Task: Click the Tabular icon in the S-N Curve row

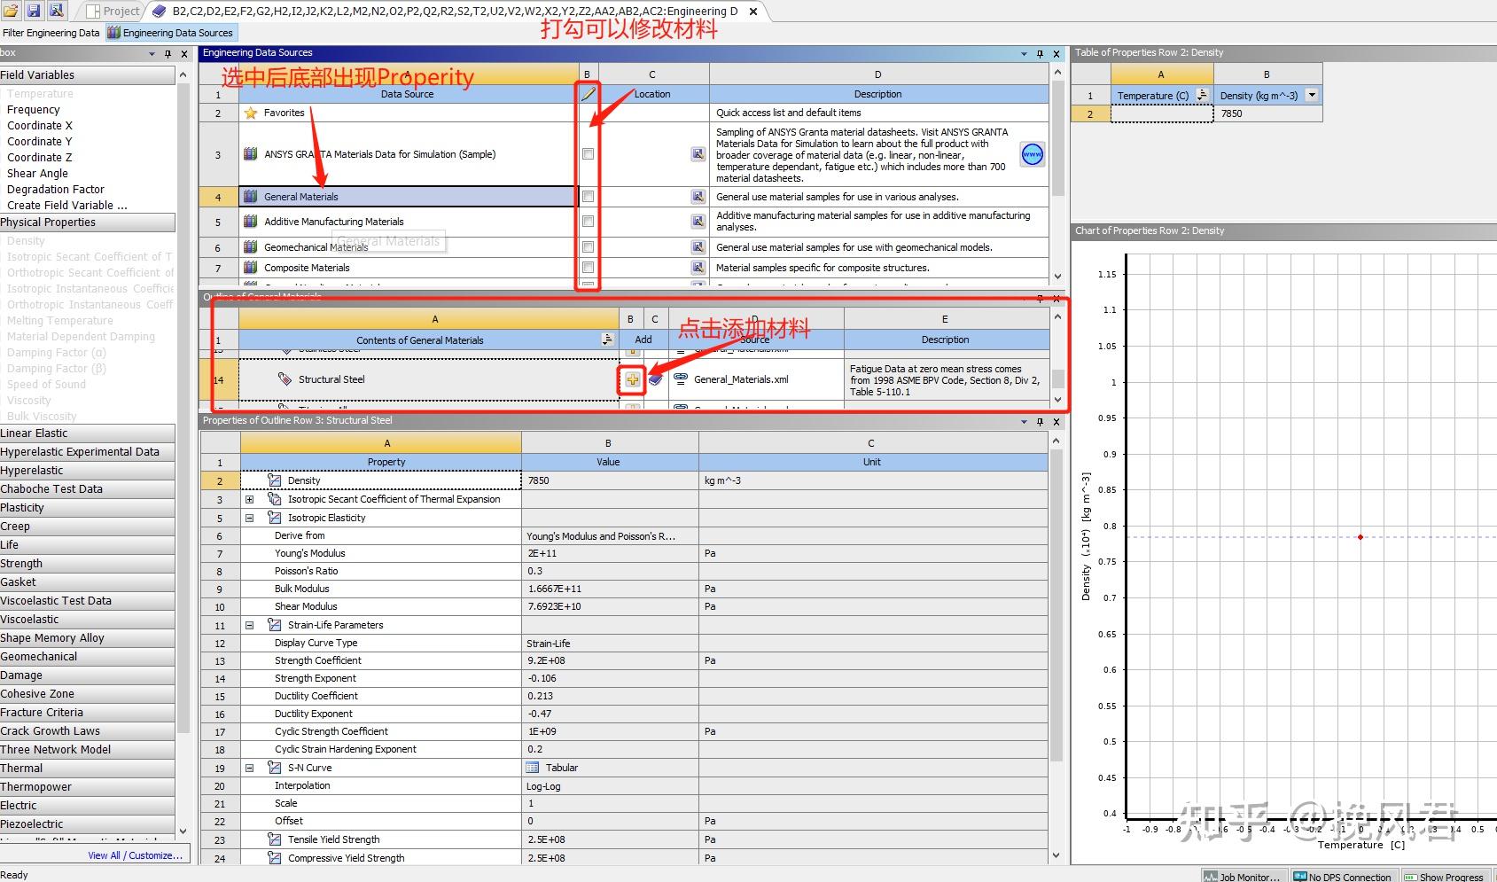Action: click(533, 768)
